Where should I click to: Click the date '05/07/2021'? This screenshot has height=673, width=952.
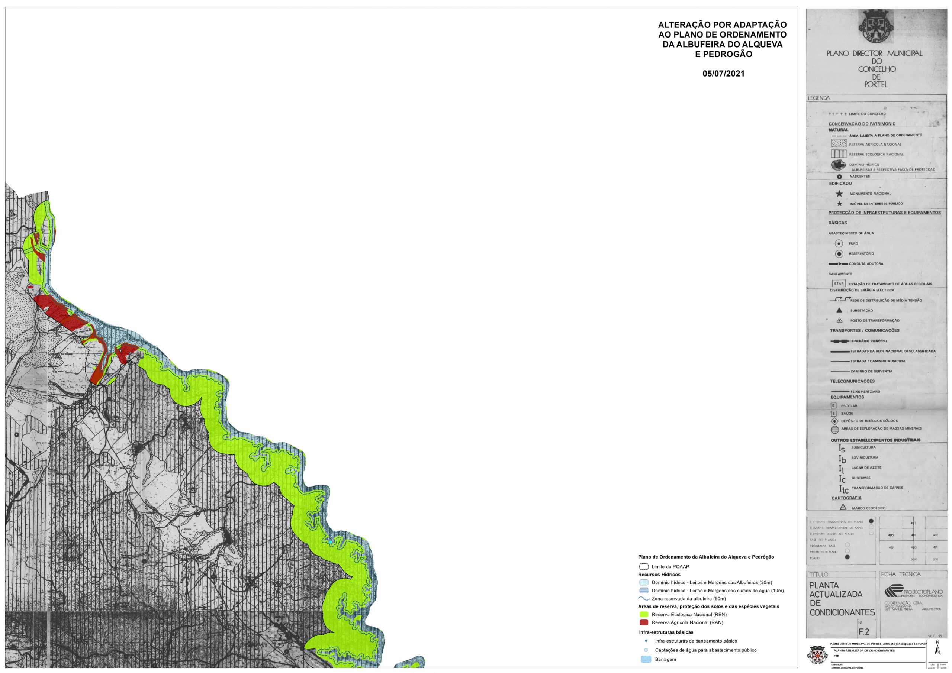724,74
